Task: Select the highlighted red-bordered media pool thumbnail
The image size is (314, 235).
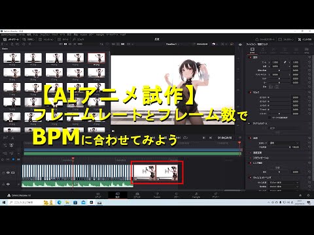Action: 96,58
